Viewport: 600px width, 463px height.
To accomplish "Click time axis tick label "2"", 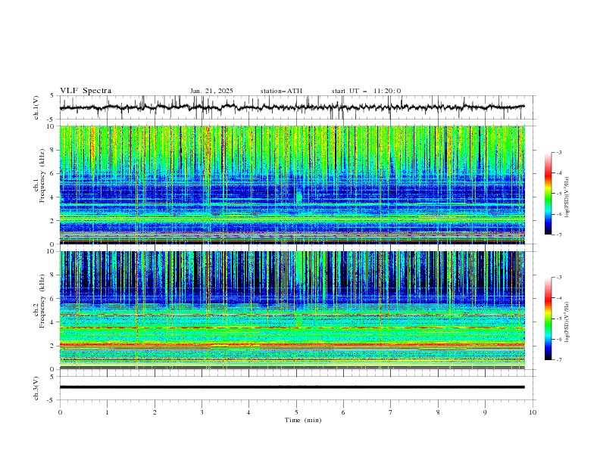I will point(155,412).
